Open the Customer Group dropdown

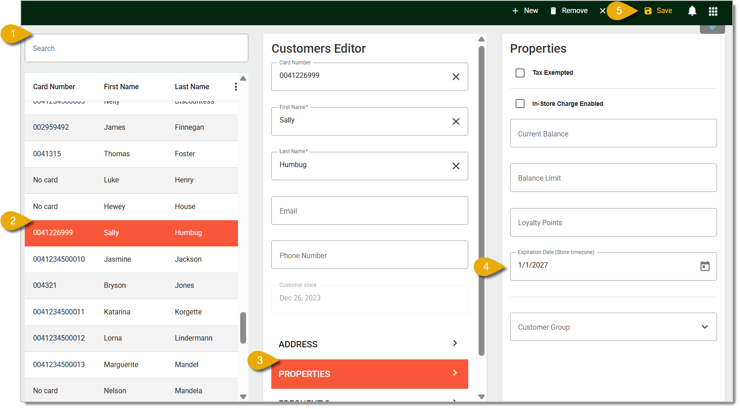click(x=613, y=327)
